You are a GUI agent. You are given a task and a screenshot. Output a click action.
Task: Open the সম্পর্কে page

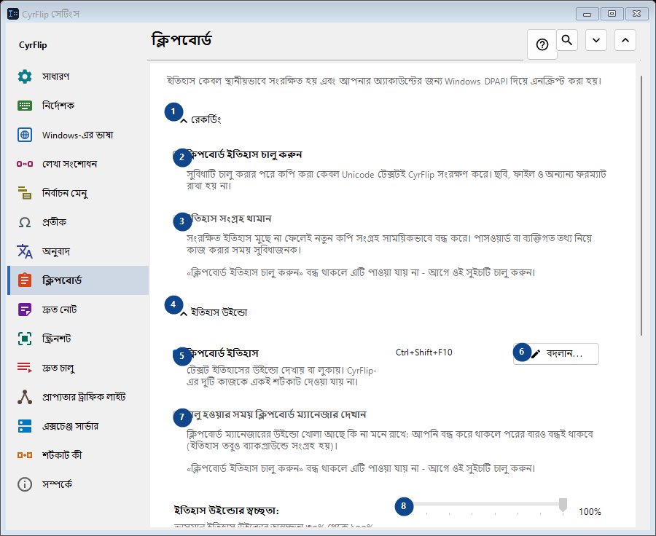pos(78,484)
